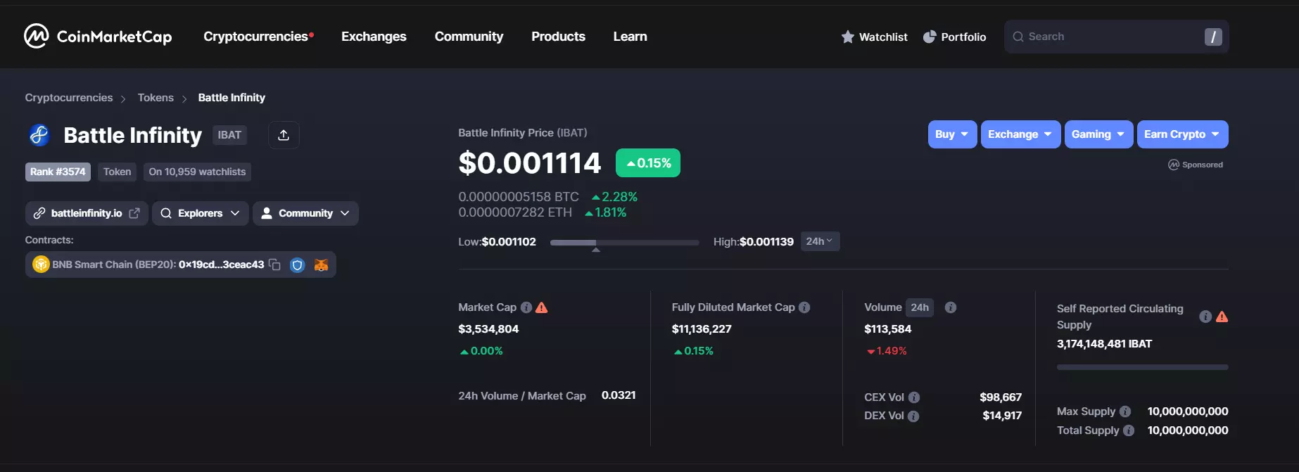The width and height of the screenshot is (1299, 472).
Task: Expand the Exchange dropdown
Action: [x=1020, y=134]
